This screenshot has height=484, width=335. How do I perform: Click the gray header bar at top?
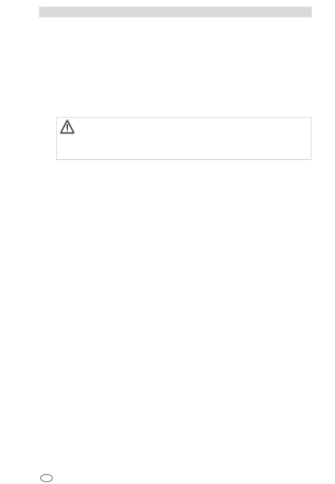click(175, 12)
